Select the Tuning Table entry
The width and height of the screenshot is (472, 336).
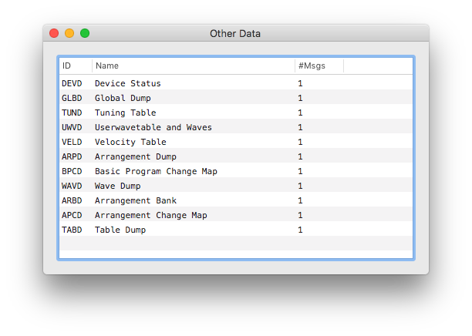pyautogui.click(x=125, y=113)
